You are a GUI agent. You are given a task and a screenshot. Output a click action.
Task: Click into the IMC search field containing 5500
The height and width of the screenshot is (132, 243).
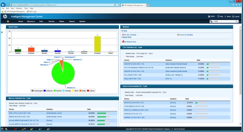click(224, 21)
